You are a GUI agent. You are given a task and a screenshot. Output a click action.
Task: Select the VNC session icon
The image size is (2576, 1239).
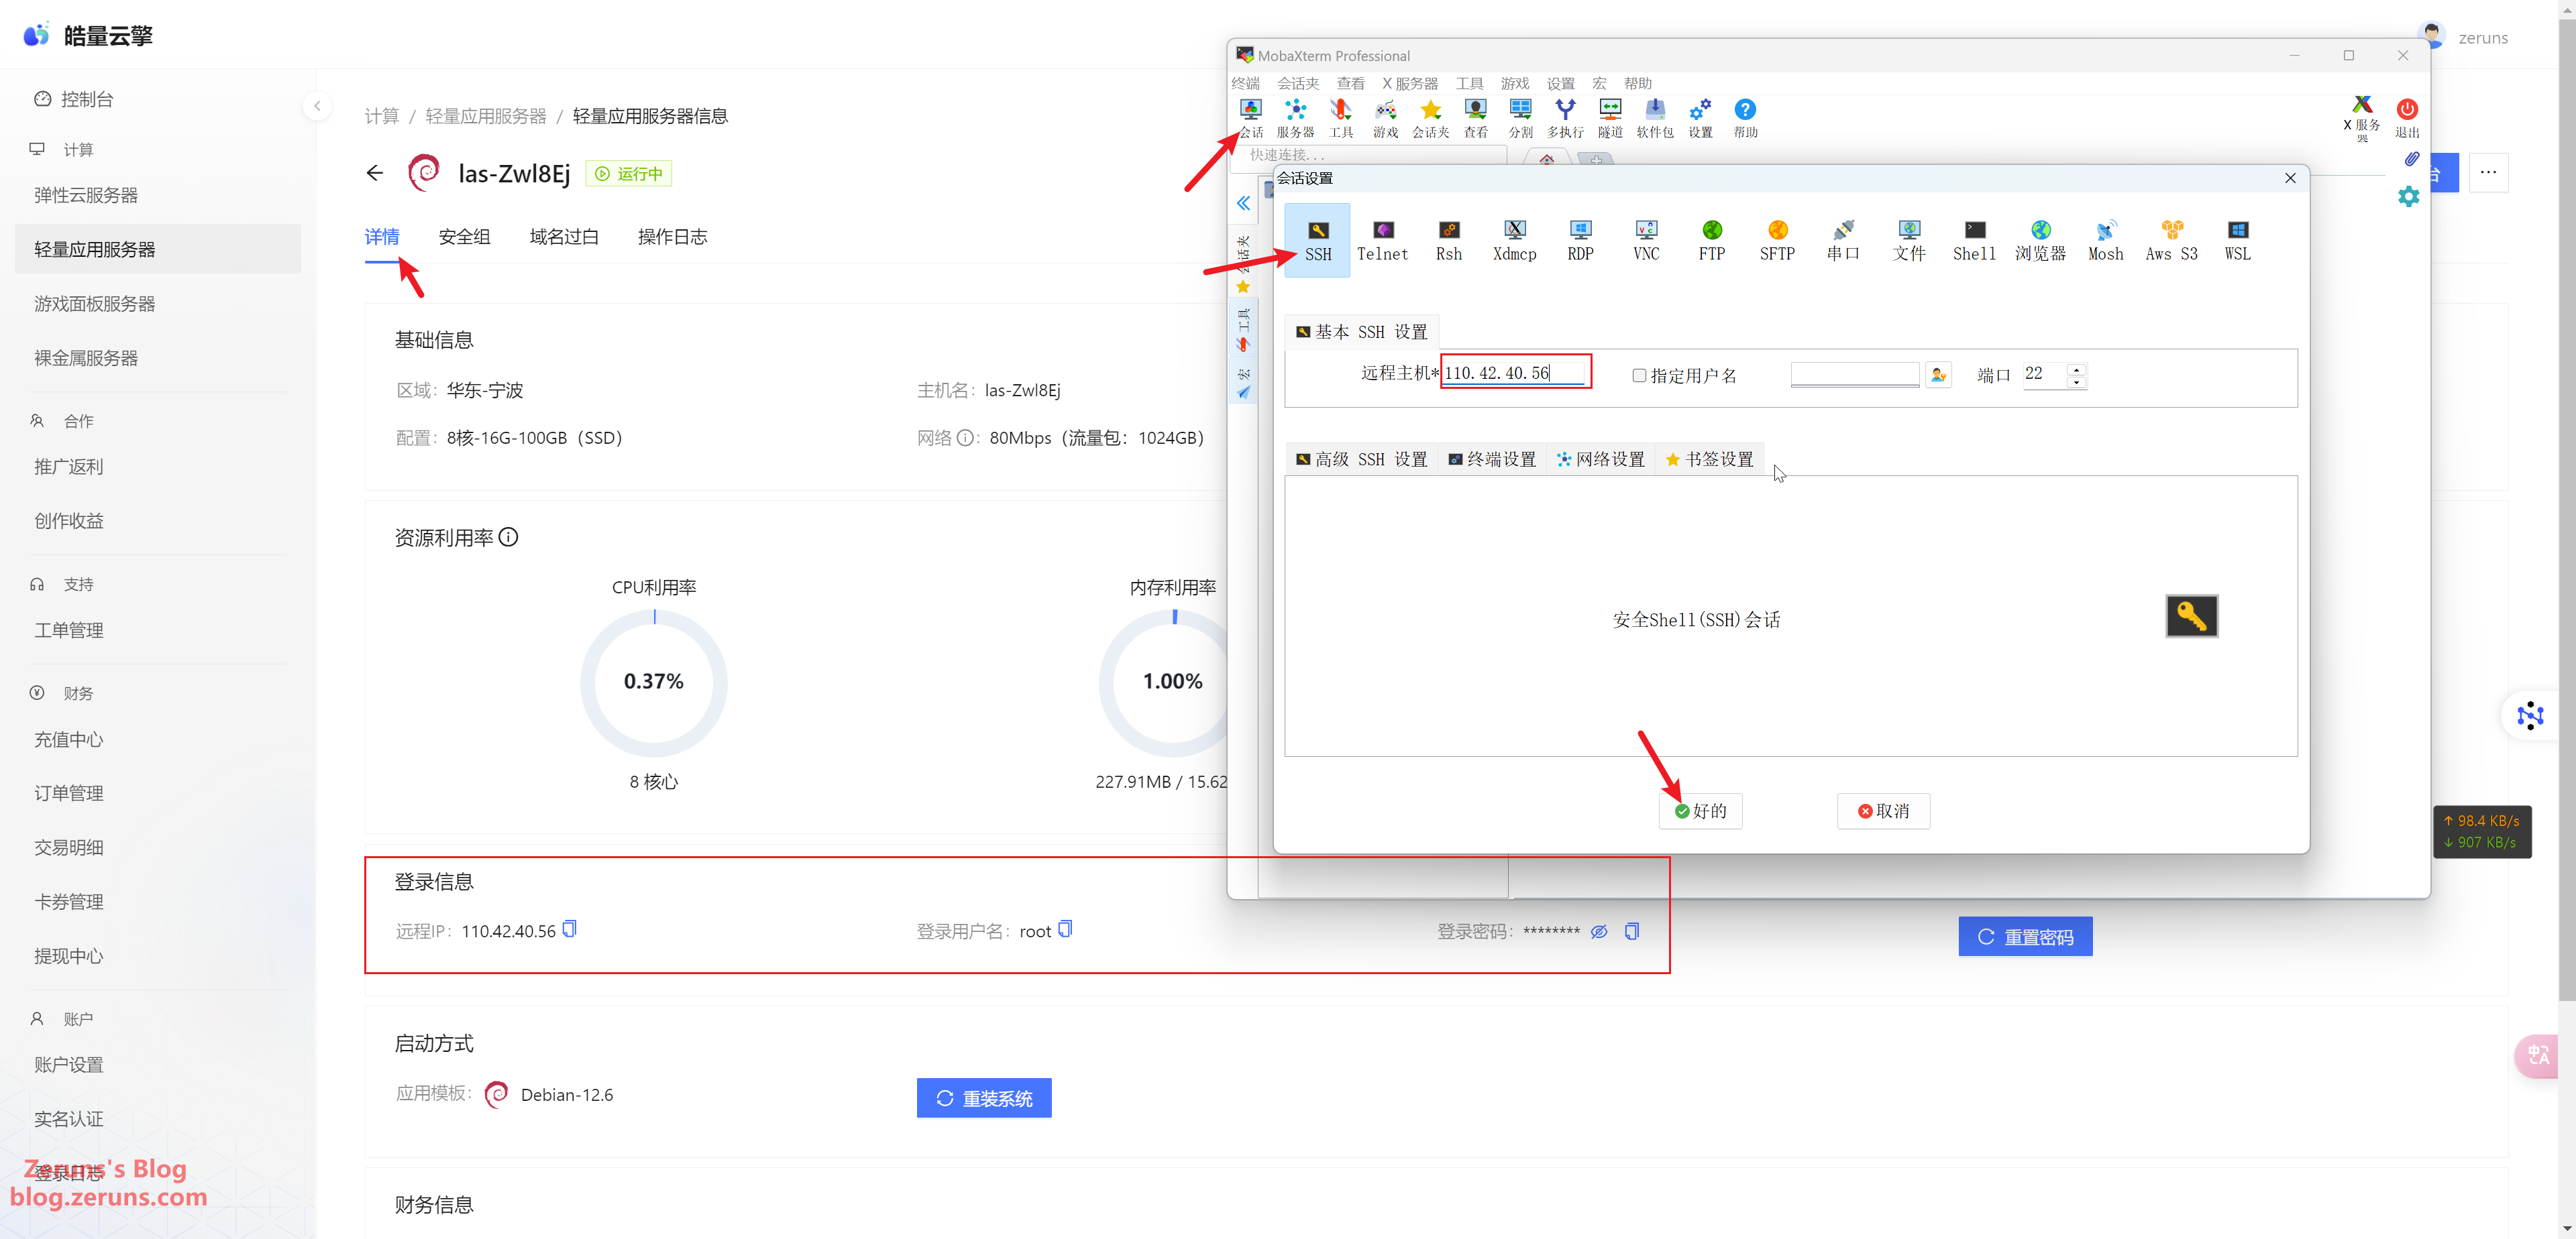pos(1646,240)
